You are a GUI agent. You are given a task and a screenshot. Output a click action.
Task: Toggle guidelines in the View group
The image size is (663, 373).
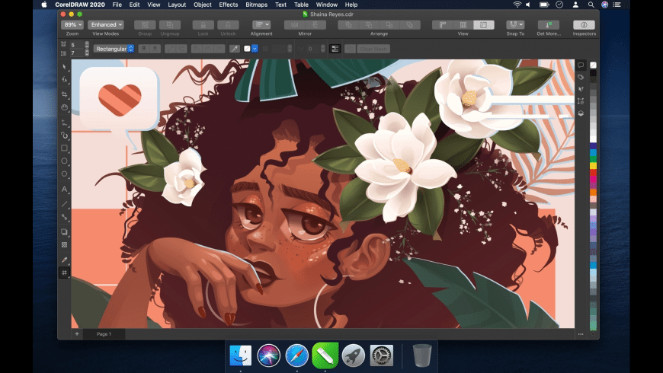click(483, 25)
